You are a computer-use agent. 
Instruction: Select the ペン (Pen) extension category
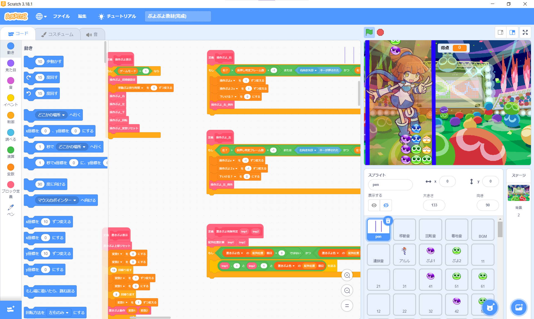click(11, 210)
